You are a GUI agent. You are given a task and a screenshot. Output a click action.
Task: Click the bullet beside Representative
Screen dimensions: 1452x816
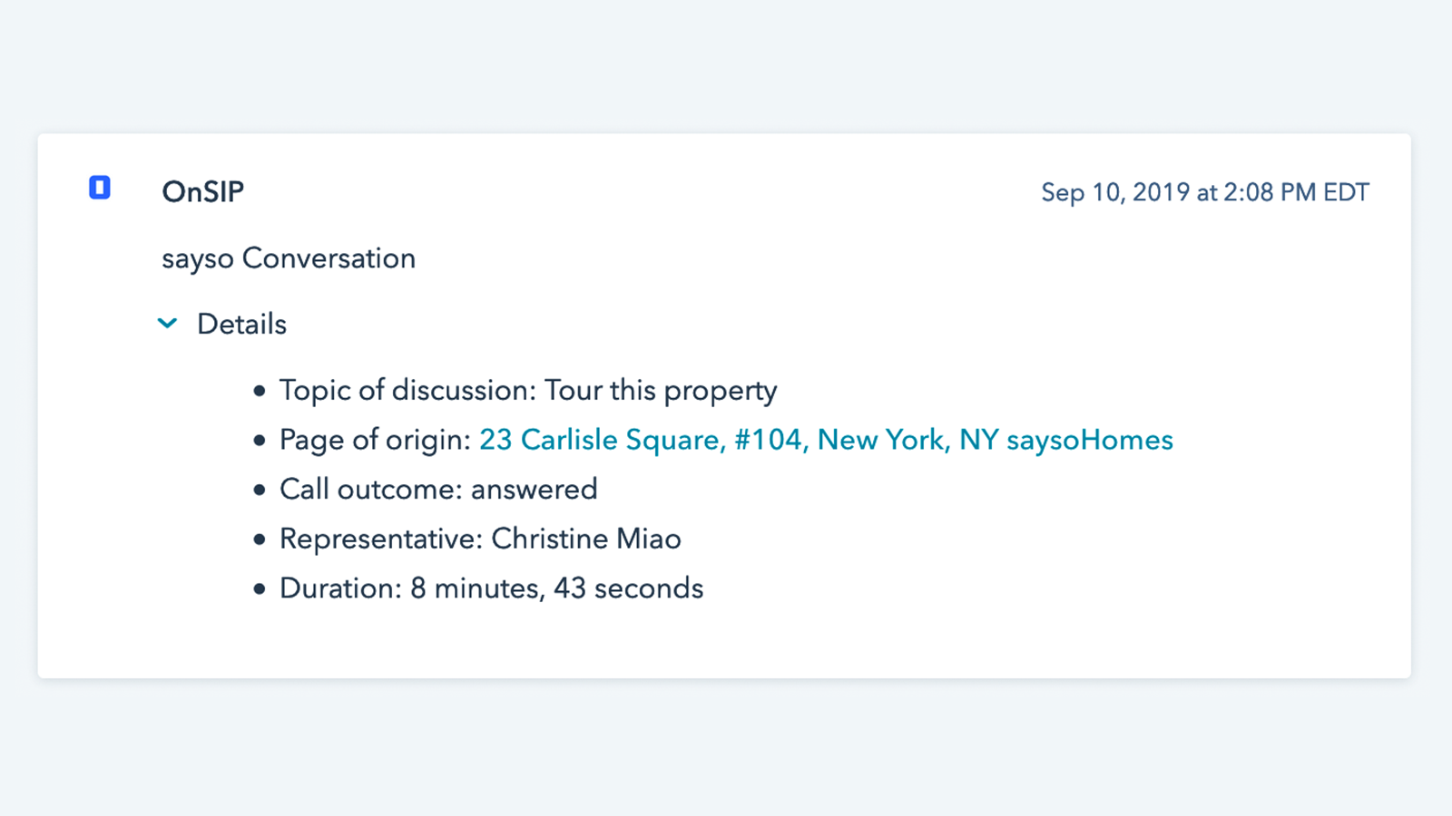[257, 539]
